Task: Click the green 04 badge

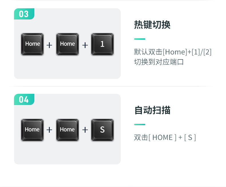Action: coord(24,100)
